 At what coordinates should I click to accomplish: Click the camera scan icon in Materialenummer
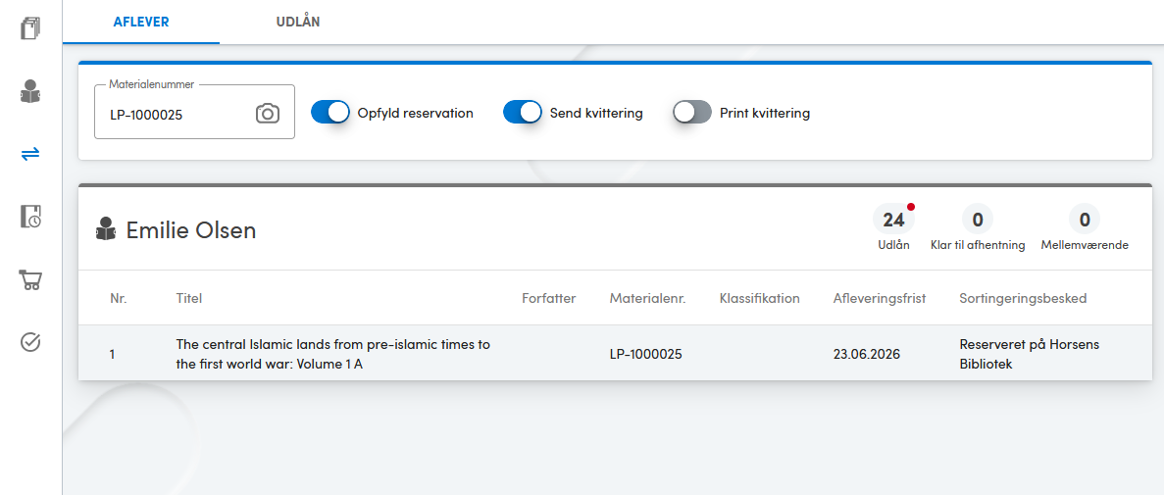coord(268,114)
